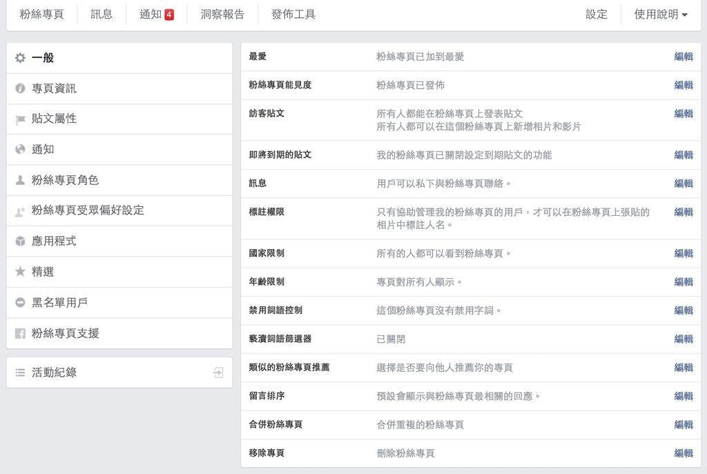Click the flag icon beside 貼文屬性
Image resolution: width=707 pixels, height=474 pixels.
tap(20, 119)
